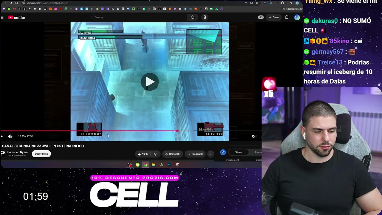The height and width of the screenshot is (215, 382).
Task: Click Treice13's chat message about Dalas
Action: click(x=338, y=72)
